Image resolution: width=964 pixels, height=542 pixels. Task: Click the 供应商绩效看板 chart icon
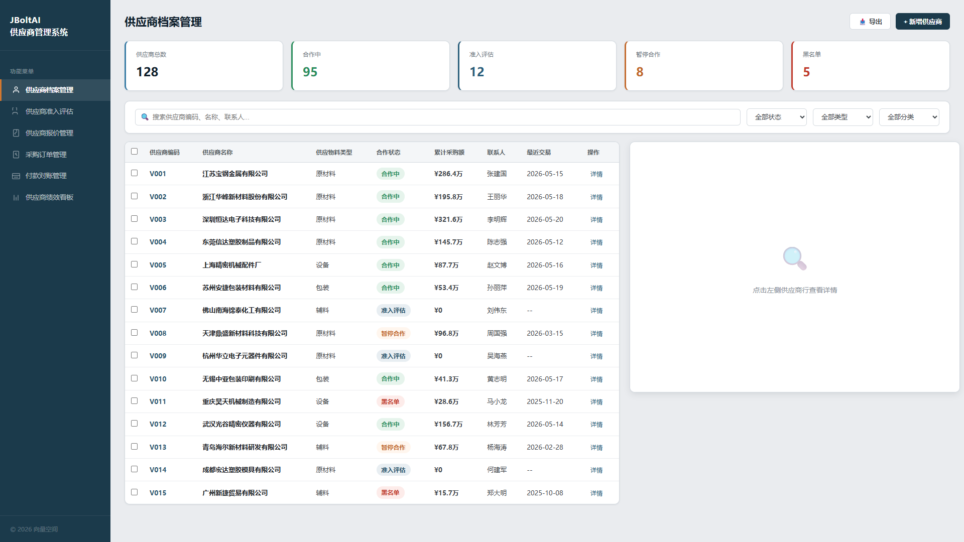click(16, 197)
